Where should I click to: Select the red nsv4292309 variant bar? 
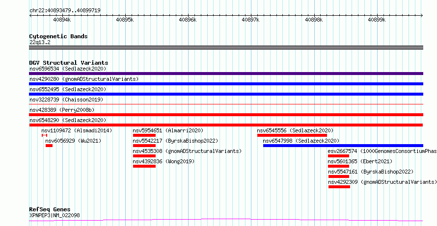tap(339, 187)
